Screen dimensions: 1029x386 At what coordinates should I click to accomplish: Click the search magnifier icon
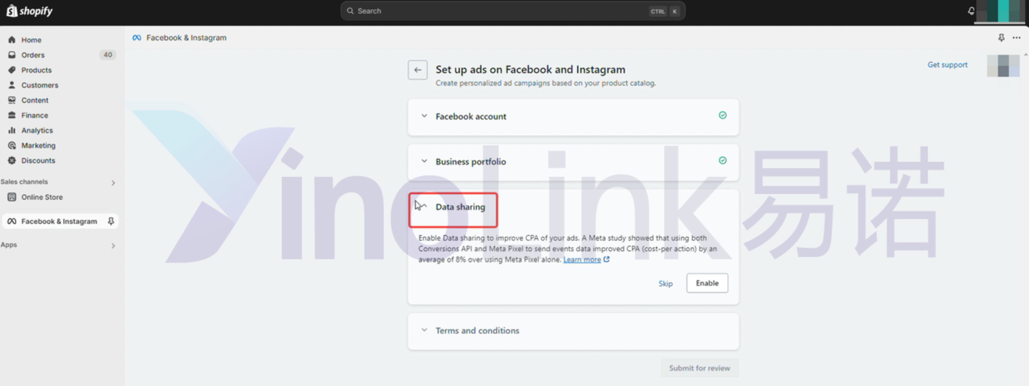[350, 11]
